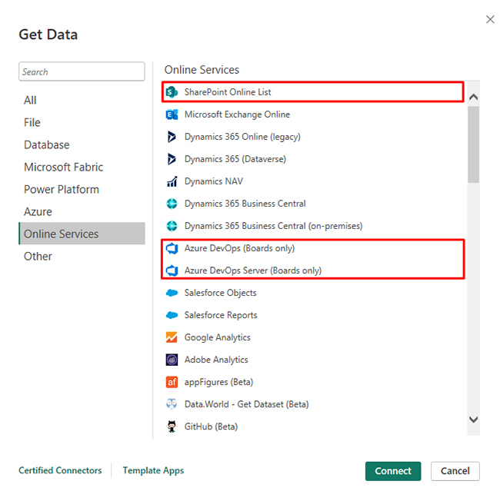The height and width of the screenshot is (501, 500).
Task: Click the Dynamics 365 (Dataverse) icon
Action: click(172, 159)
